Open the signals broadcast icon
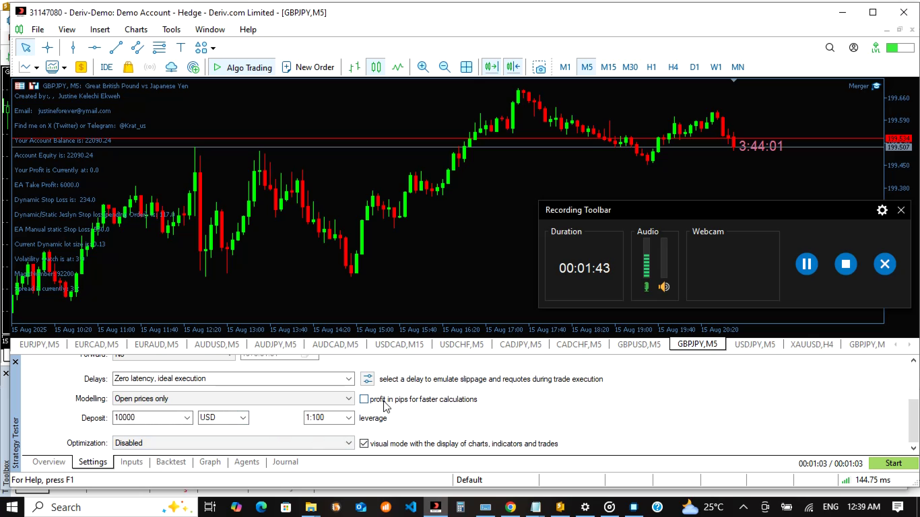Image resolution: width=920 pixels, height=517 pixels. [x=150, y=67]
